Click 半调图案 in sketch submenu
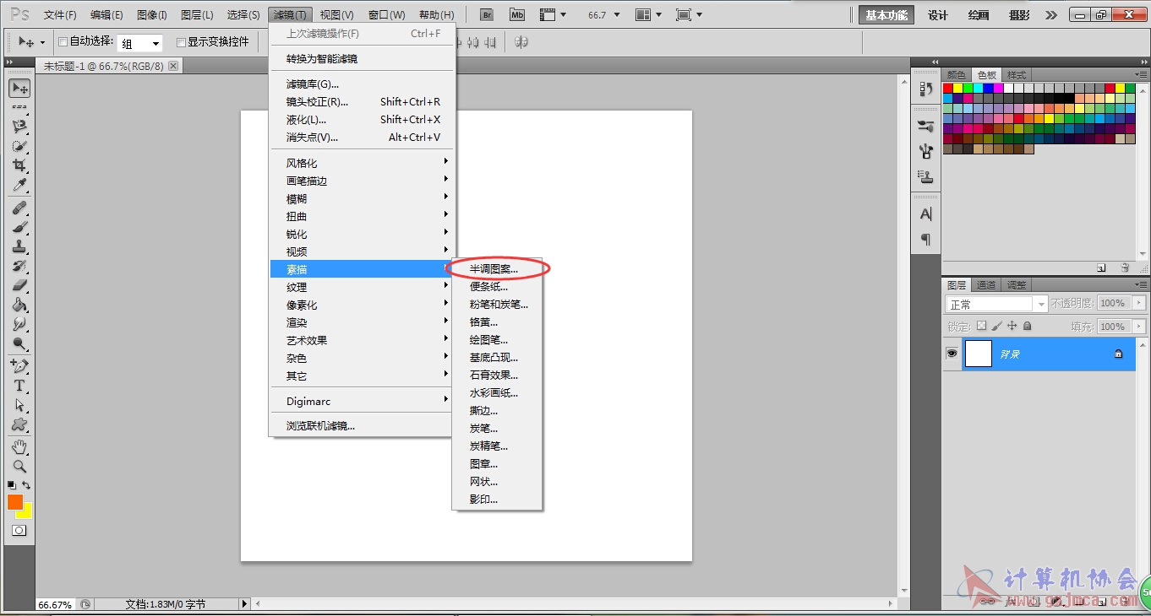Screen dimensions: 1151x616 tap(494, 268)
